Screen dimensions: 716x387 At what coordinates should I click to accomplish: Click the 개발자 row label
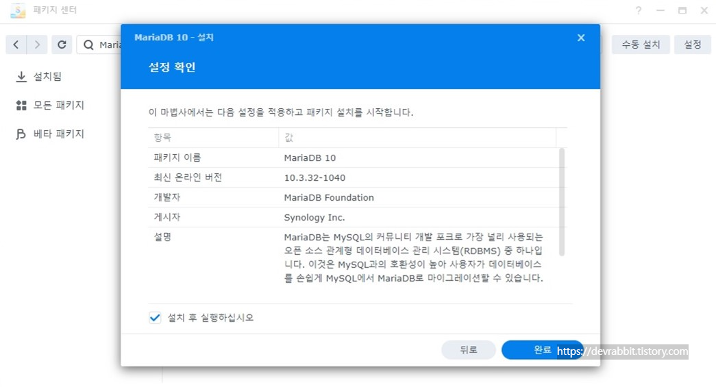coord(166,197)
